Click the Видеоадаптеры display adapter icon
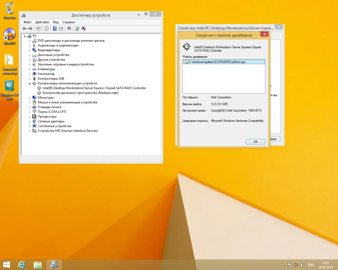The image size is (338, 270). tap(34, 50)
